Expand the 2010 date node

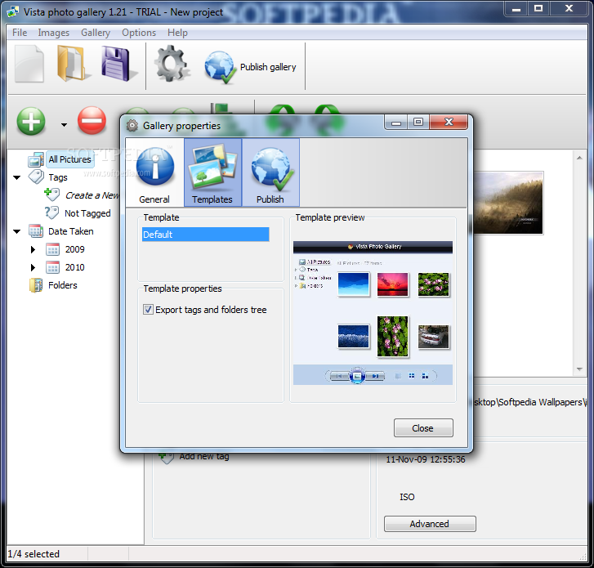click(x=33, y=267)
